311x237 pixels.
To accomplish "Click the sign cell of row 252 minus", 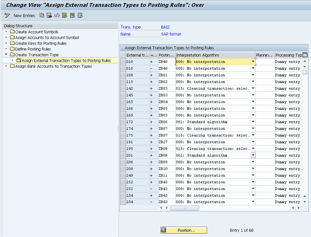I will pyautogui.click(x=154, y=189).
